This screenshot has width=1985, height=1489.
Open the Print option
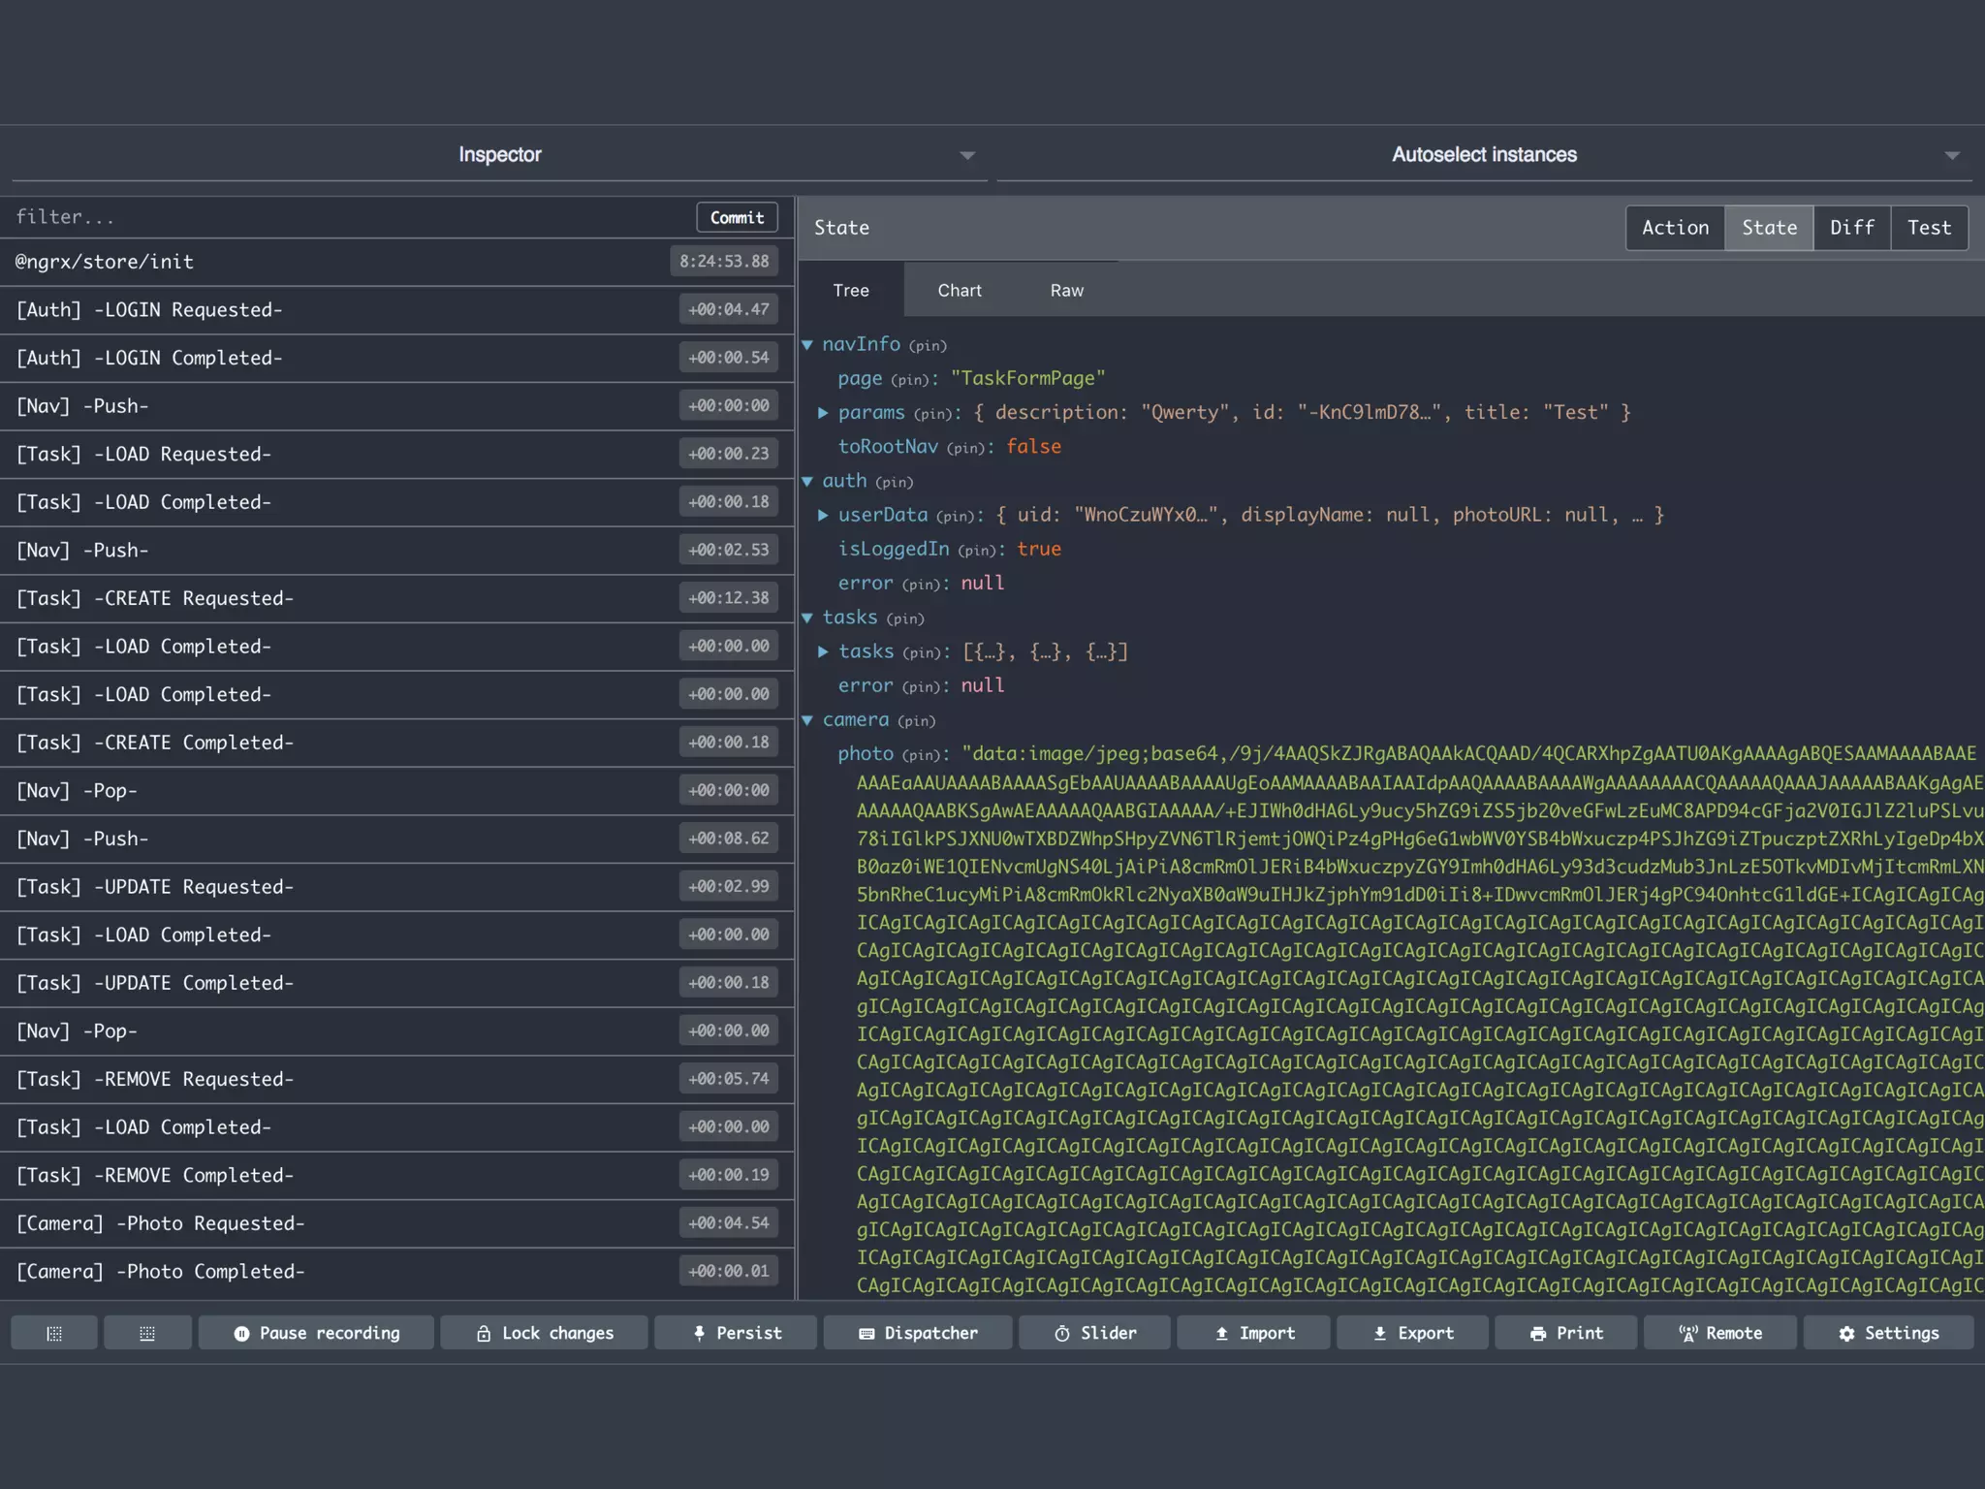(x=1565, y=1333)
